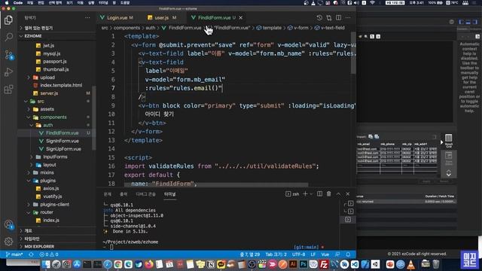Click code line 16 with the validateRules import
Image resolution: width=482 pixels, height=271 pixels.
221,166
